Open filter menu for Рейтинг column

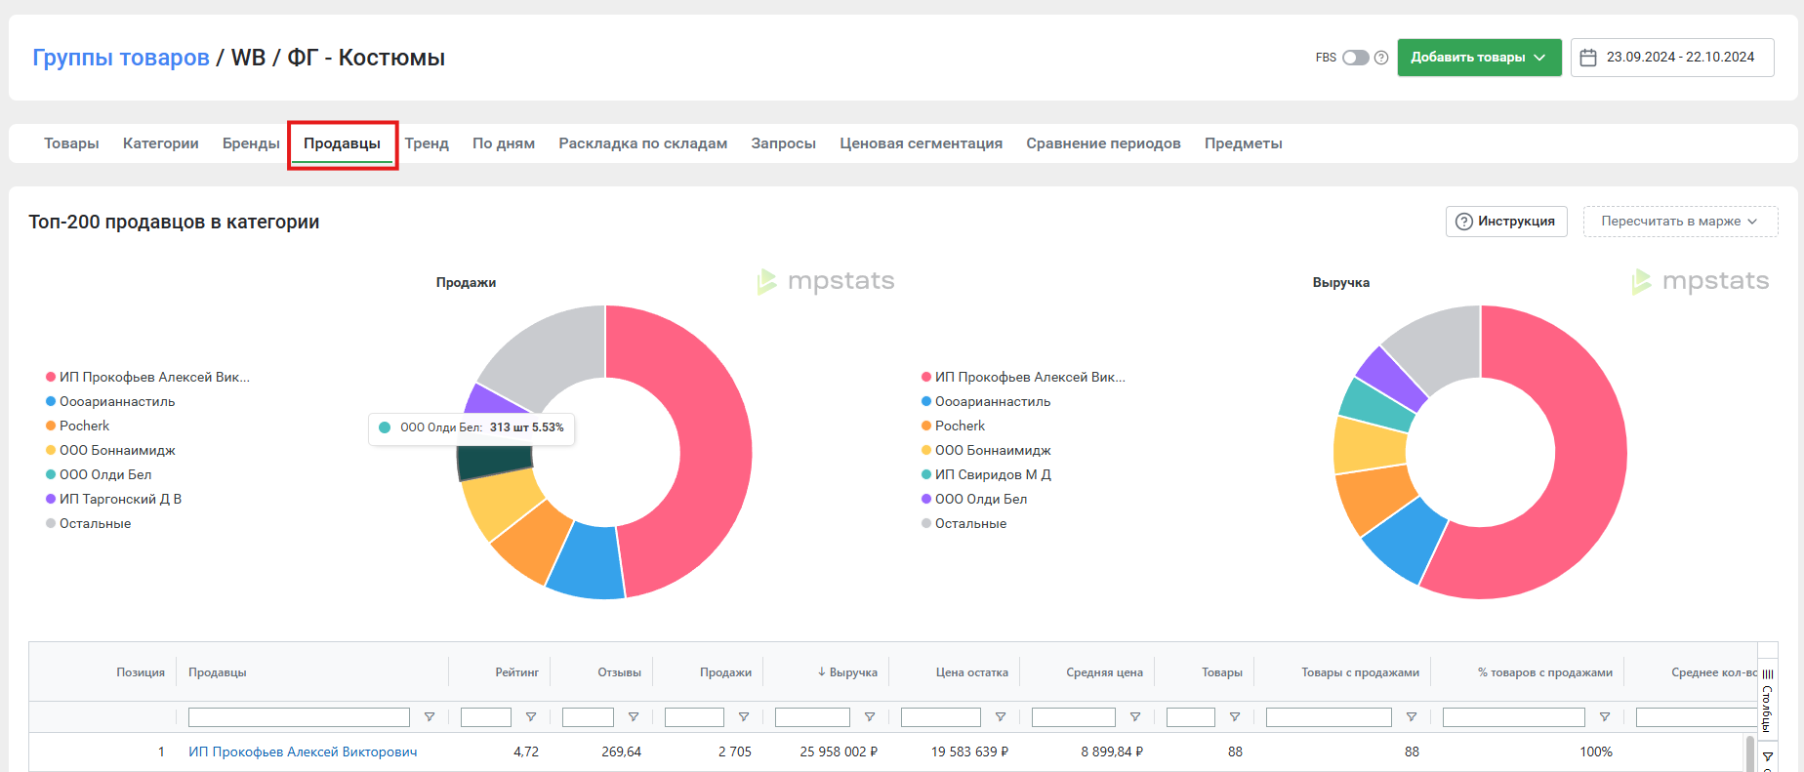point(530,717)
